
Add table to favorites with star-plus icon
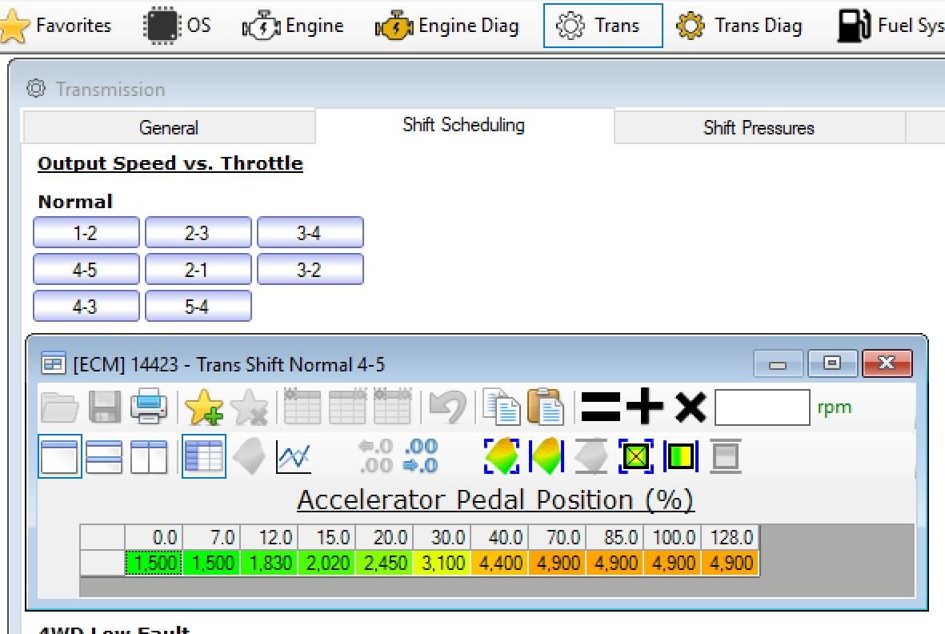pos(204,407)
